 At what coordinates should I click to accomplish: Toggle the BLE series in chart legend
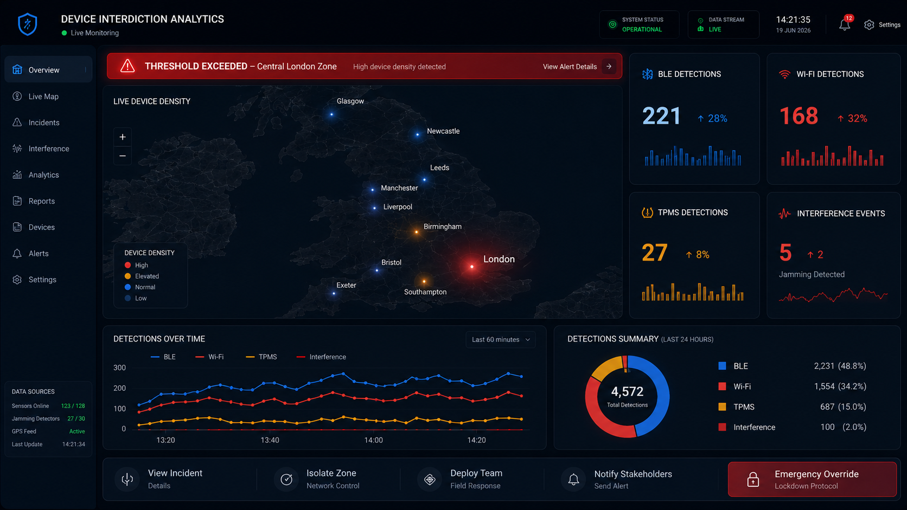[163, 357]
